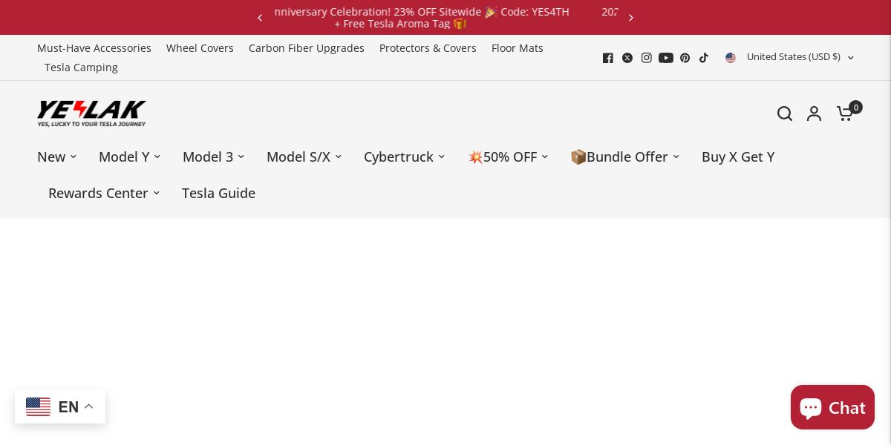
Task: Open the shopping cart icon
Action: pos(849,111)
